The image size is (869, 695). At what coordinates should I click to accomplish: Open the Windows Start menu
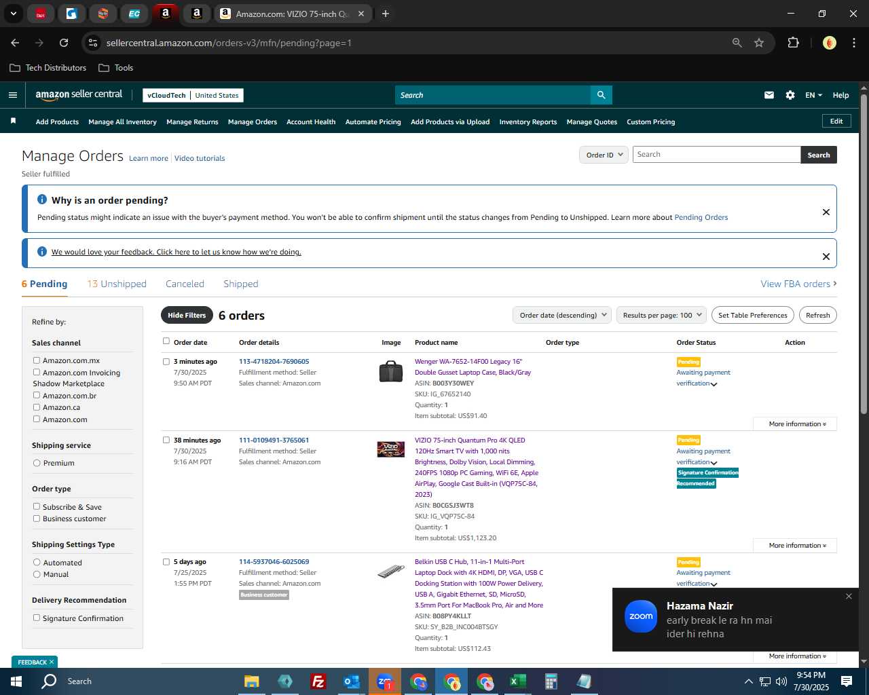pyautogui.click(x=16, y=681)
